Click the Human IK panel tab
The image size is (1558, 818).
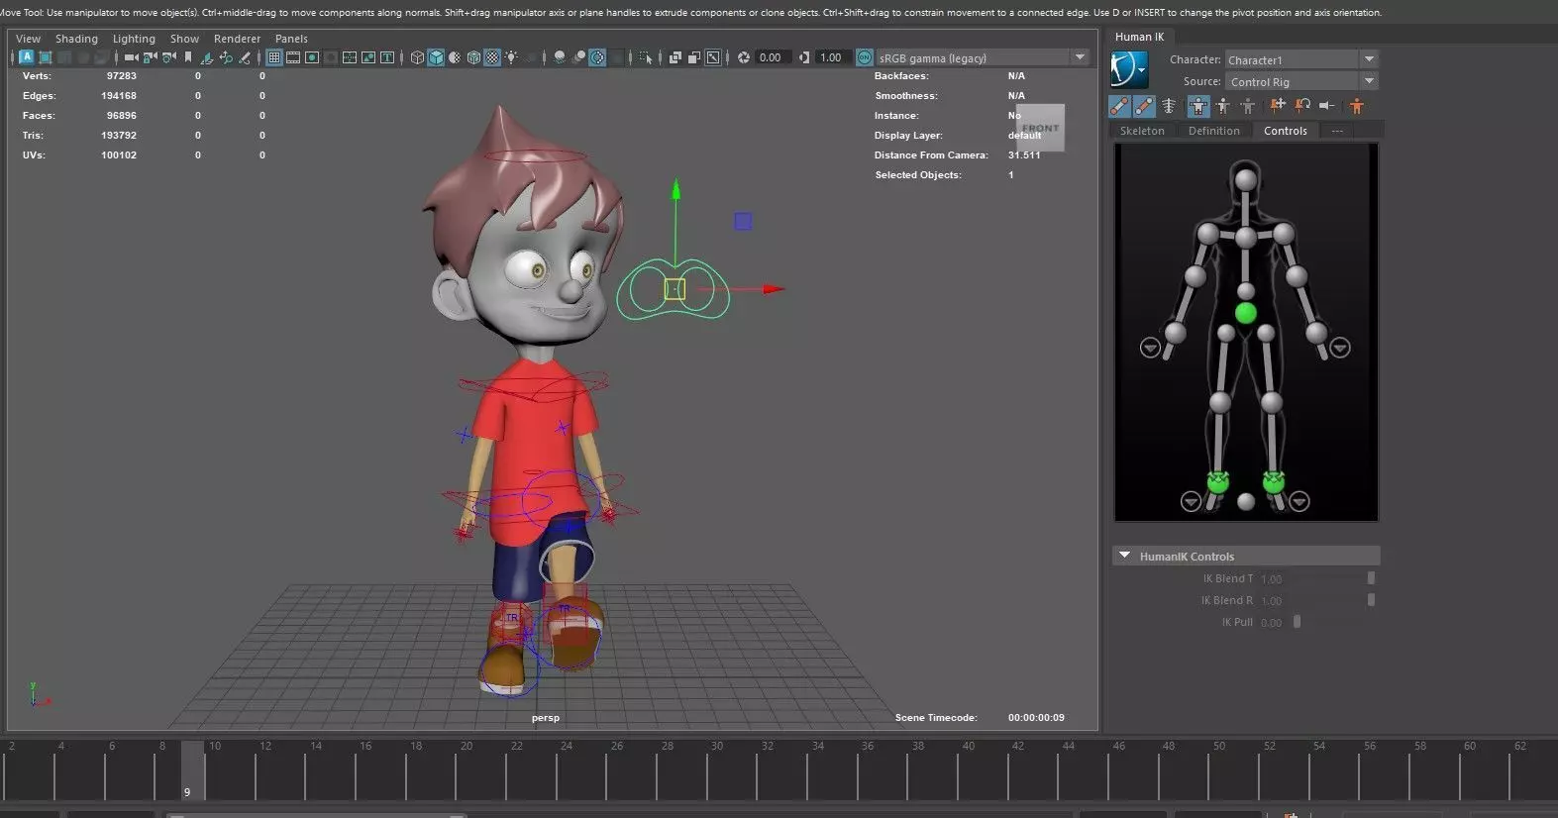[1139, 37]
